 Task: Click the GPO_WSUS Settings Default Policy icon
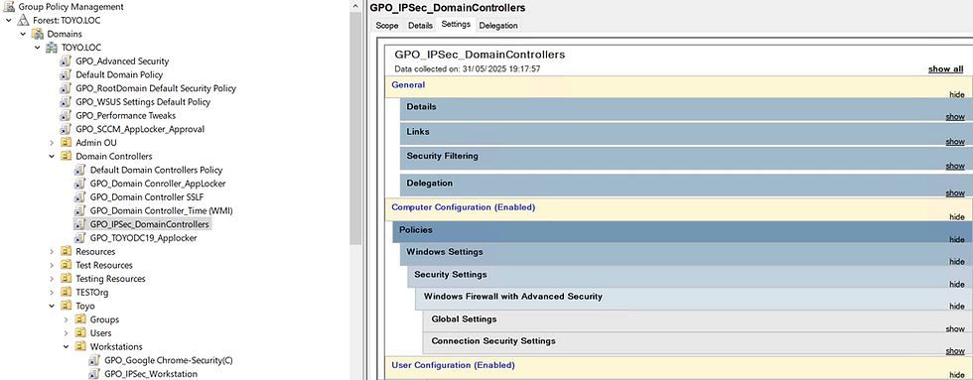pyautogui.click(x=66, y=102)
